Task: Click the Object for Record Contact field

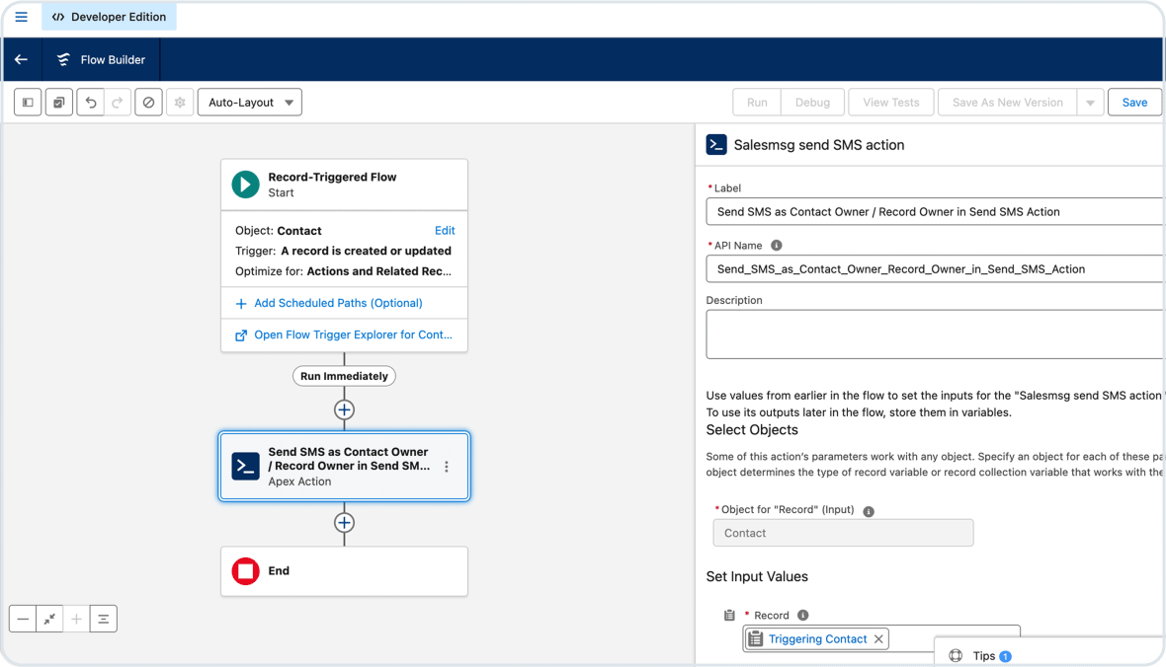Action: [x=843, y=533]
